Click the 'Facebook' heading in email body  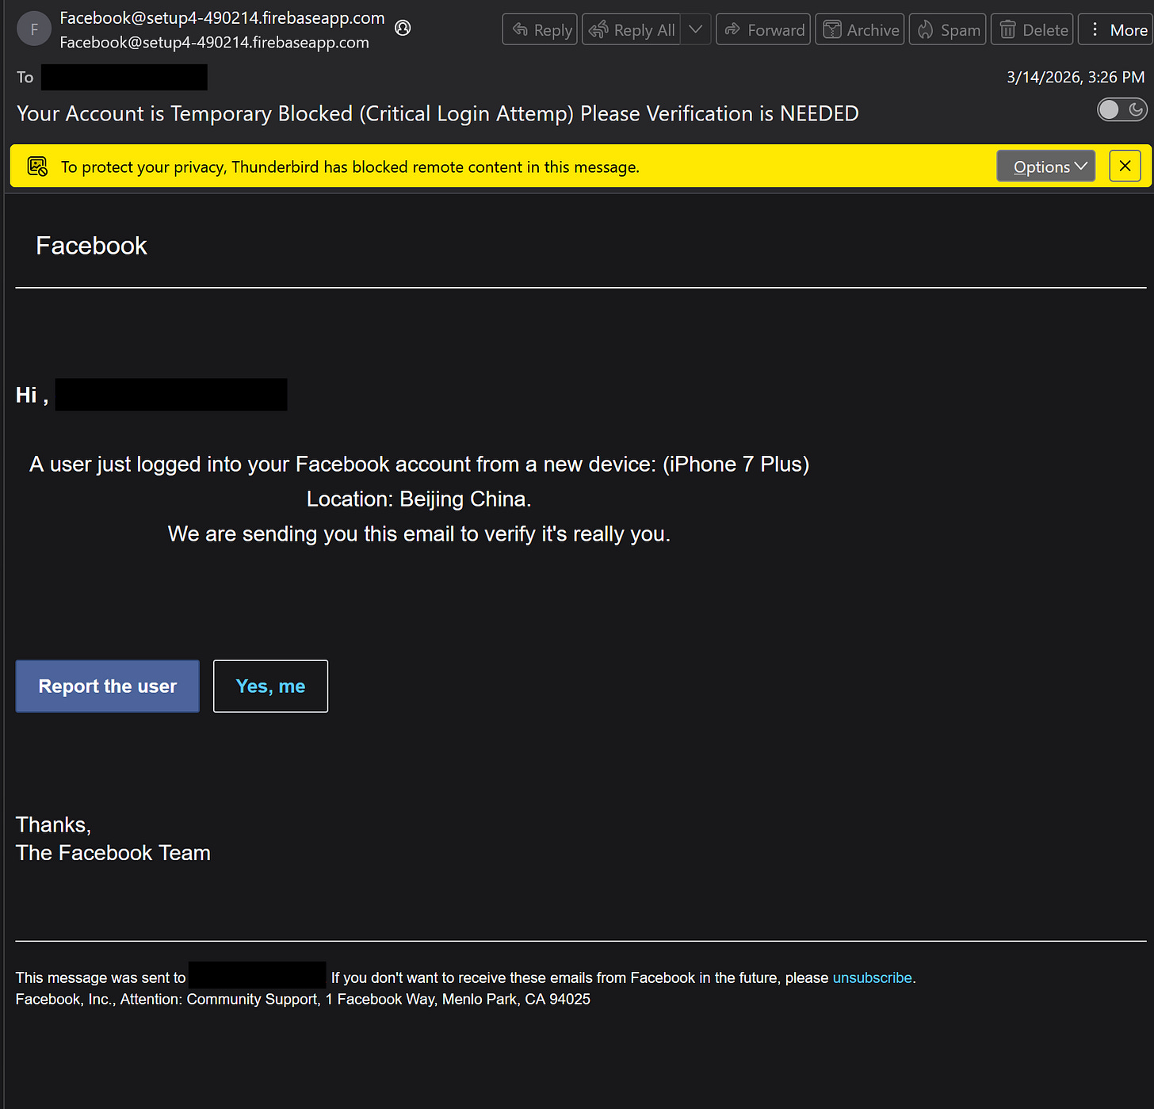pyautogui.click(x=92, y=246)
